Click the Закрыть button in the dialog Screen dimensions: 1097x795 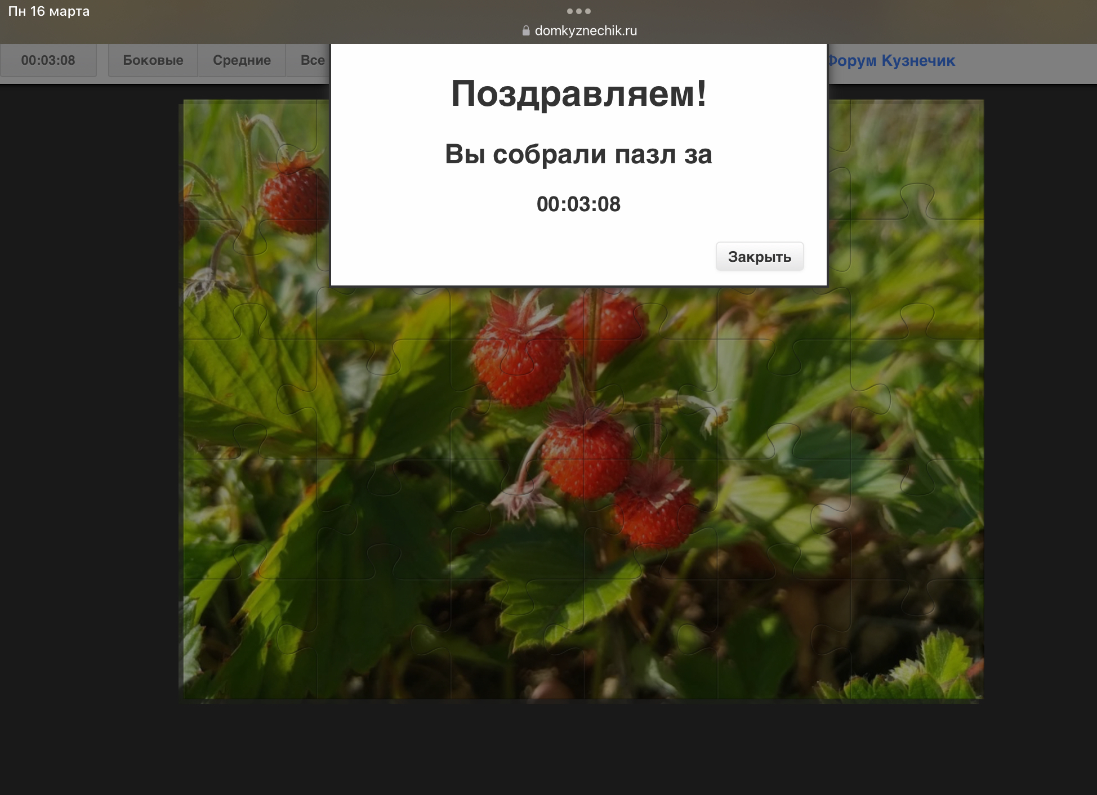[x=759, y=257]
